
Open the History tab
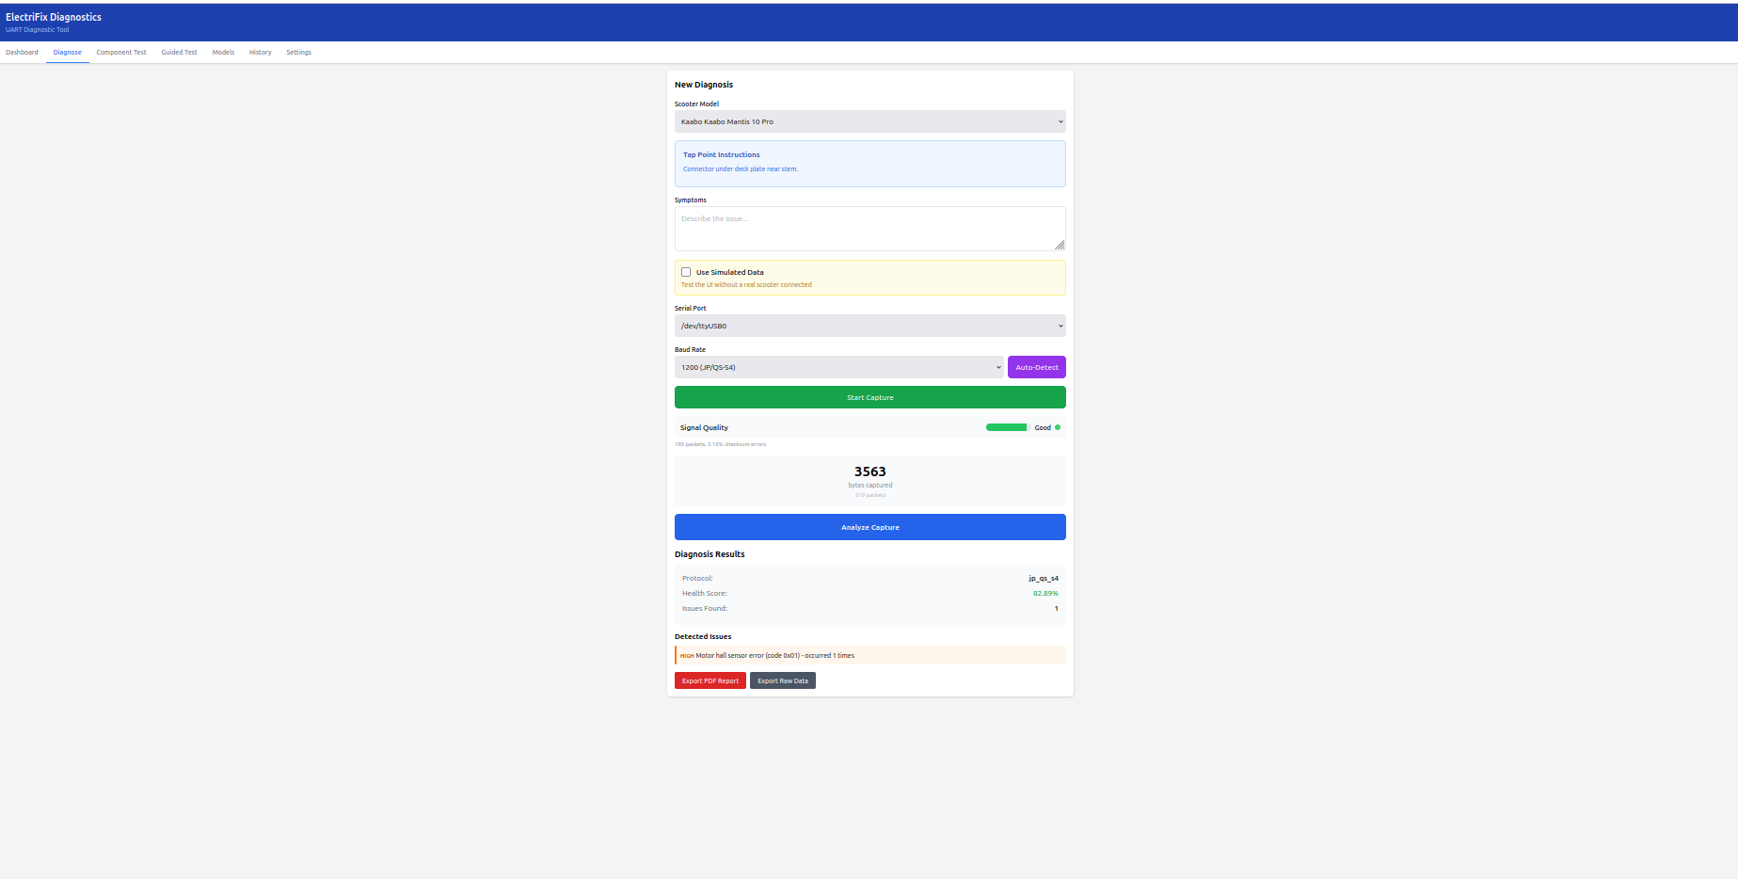[260, 53]
